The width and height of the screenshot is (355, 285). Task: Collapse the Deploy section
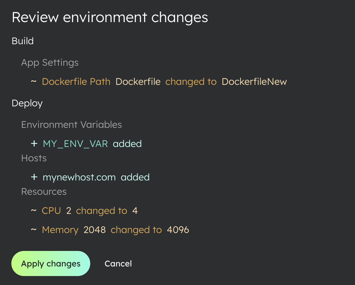27,103
